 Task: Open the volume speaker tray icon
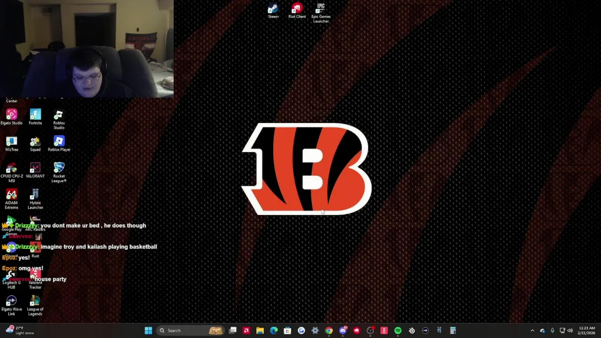point(570,330)
